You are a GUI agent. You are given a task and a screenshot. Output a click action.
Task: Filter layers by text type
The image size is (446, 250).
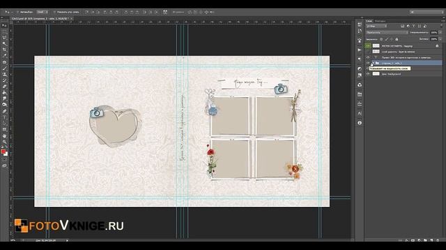point(414,26)
